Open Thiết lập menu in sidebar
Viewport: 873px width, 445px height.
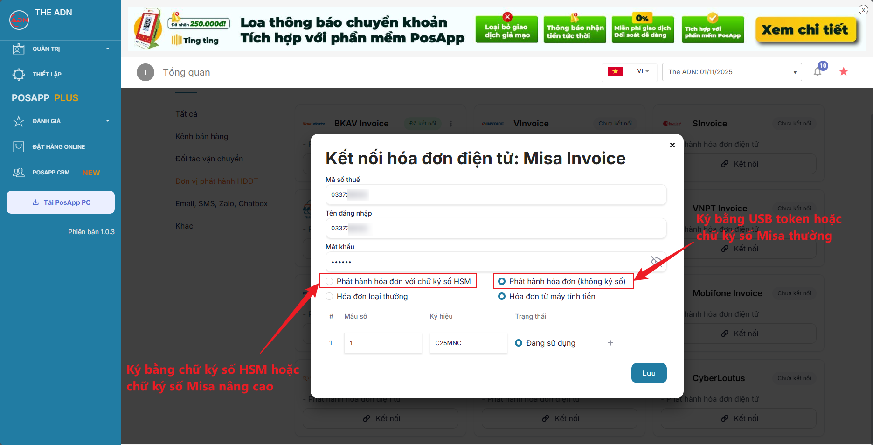click(x=47, y=75)
